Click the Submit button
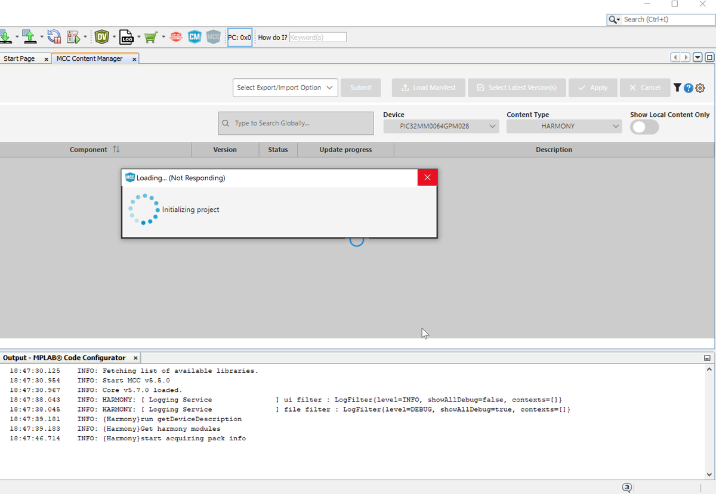Screen dimensions: 716x494 pos(361,88)
